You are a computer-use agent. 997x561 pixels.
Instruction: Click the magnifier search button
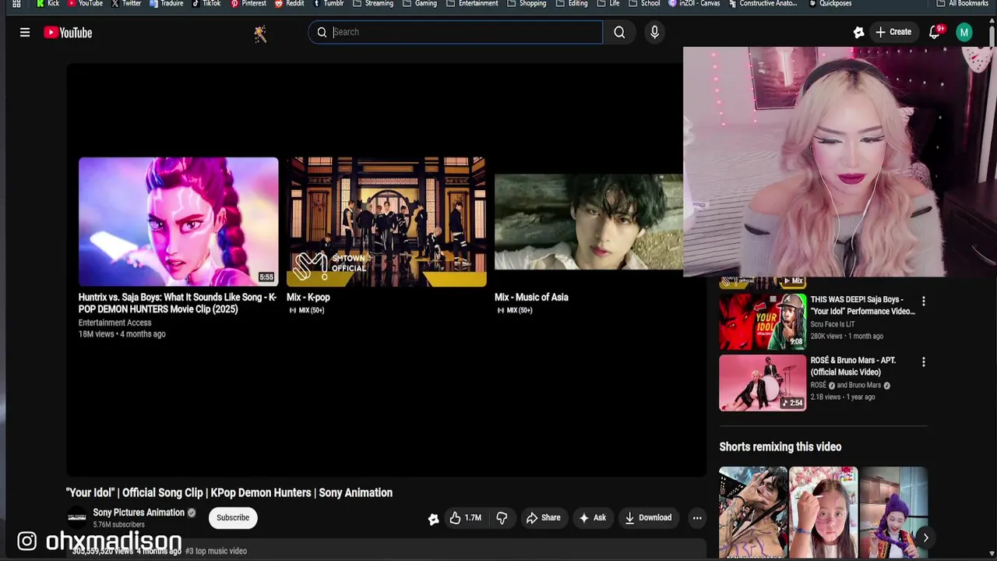[619, 32]
